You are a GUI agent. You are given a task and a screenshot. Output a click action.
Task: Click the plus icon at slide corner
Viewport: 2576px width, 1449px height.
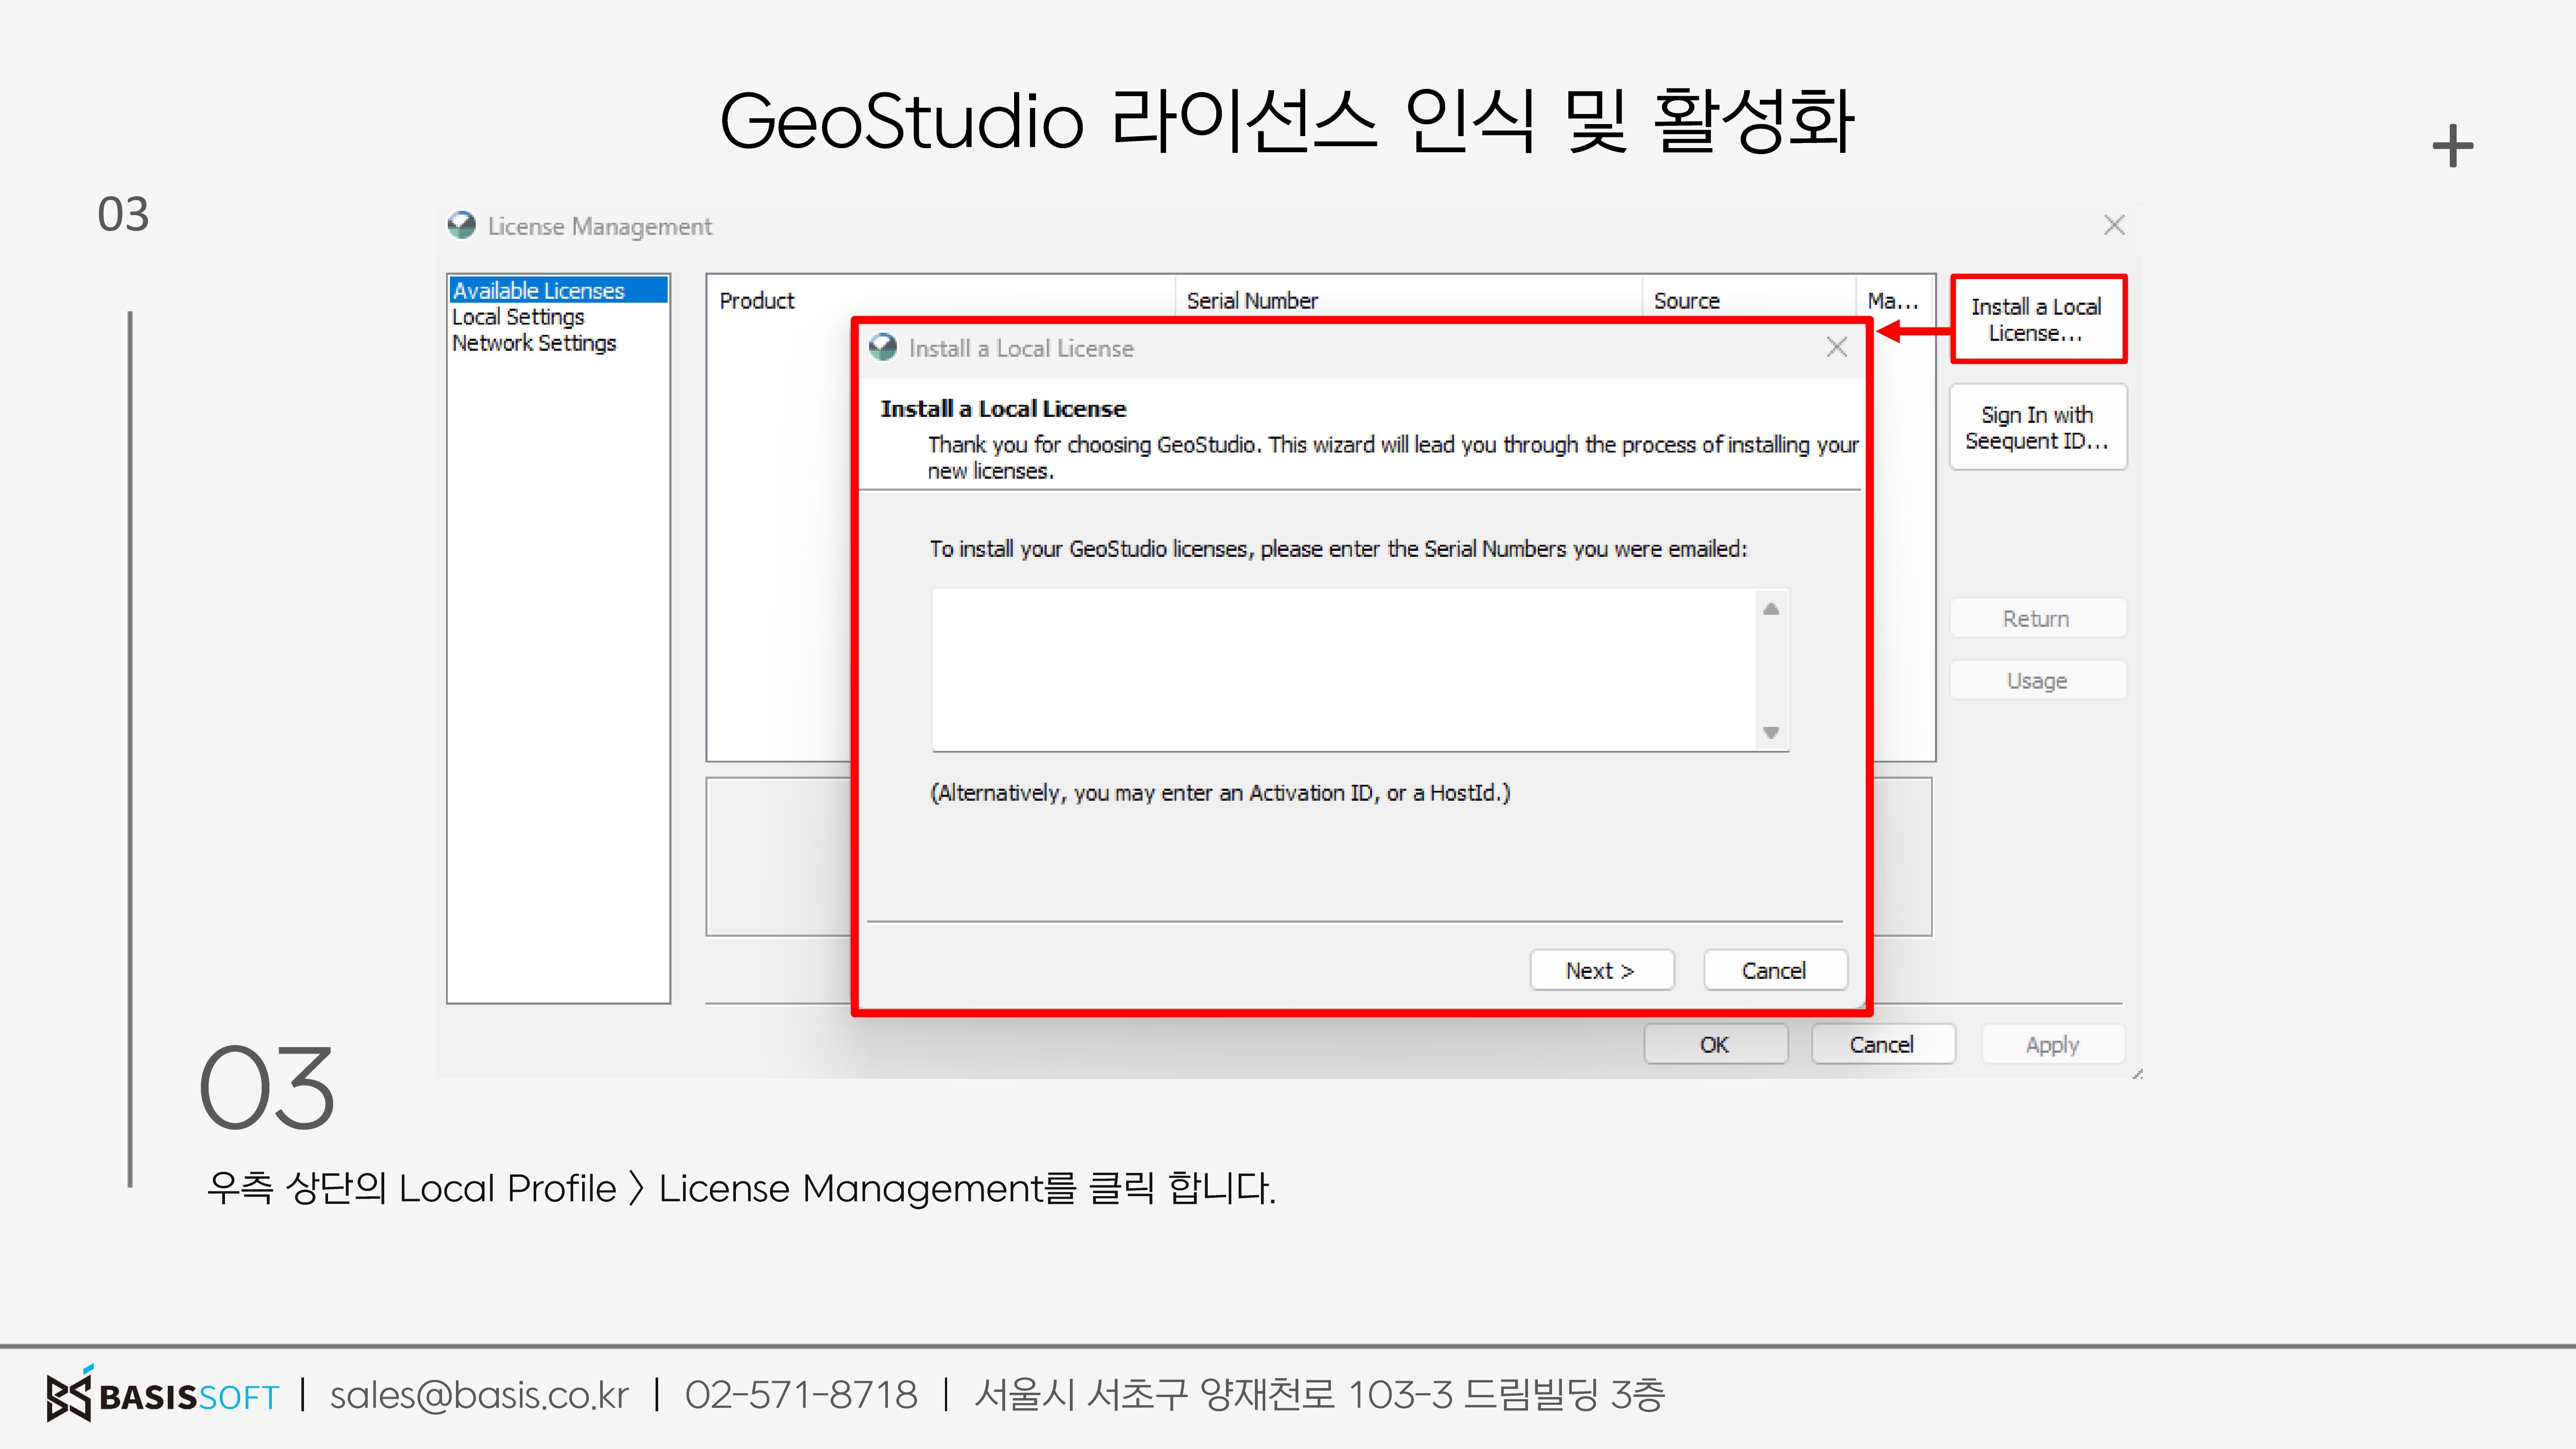(x=2453, y=146)
